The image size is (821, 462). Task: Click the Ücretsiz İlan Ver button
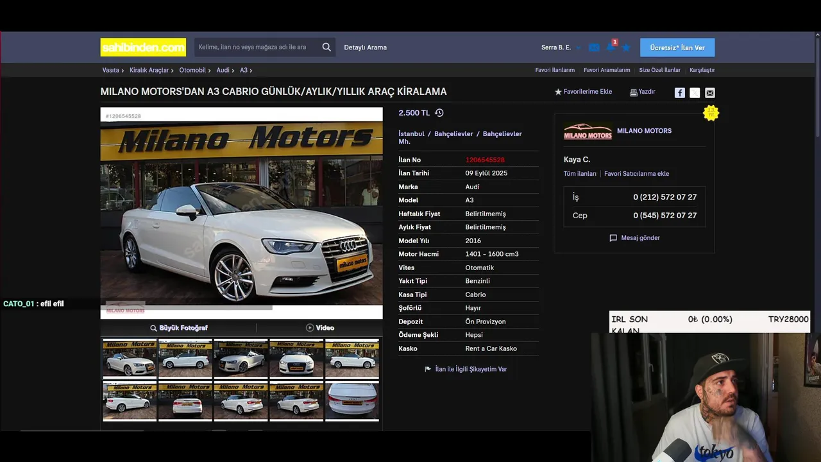coord(677,47)
